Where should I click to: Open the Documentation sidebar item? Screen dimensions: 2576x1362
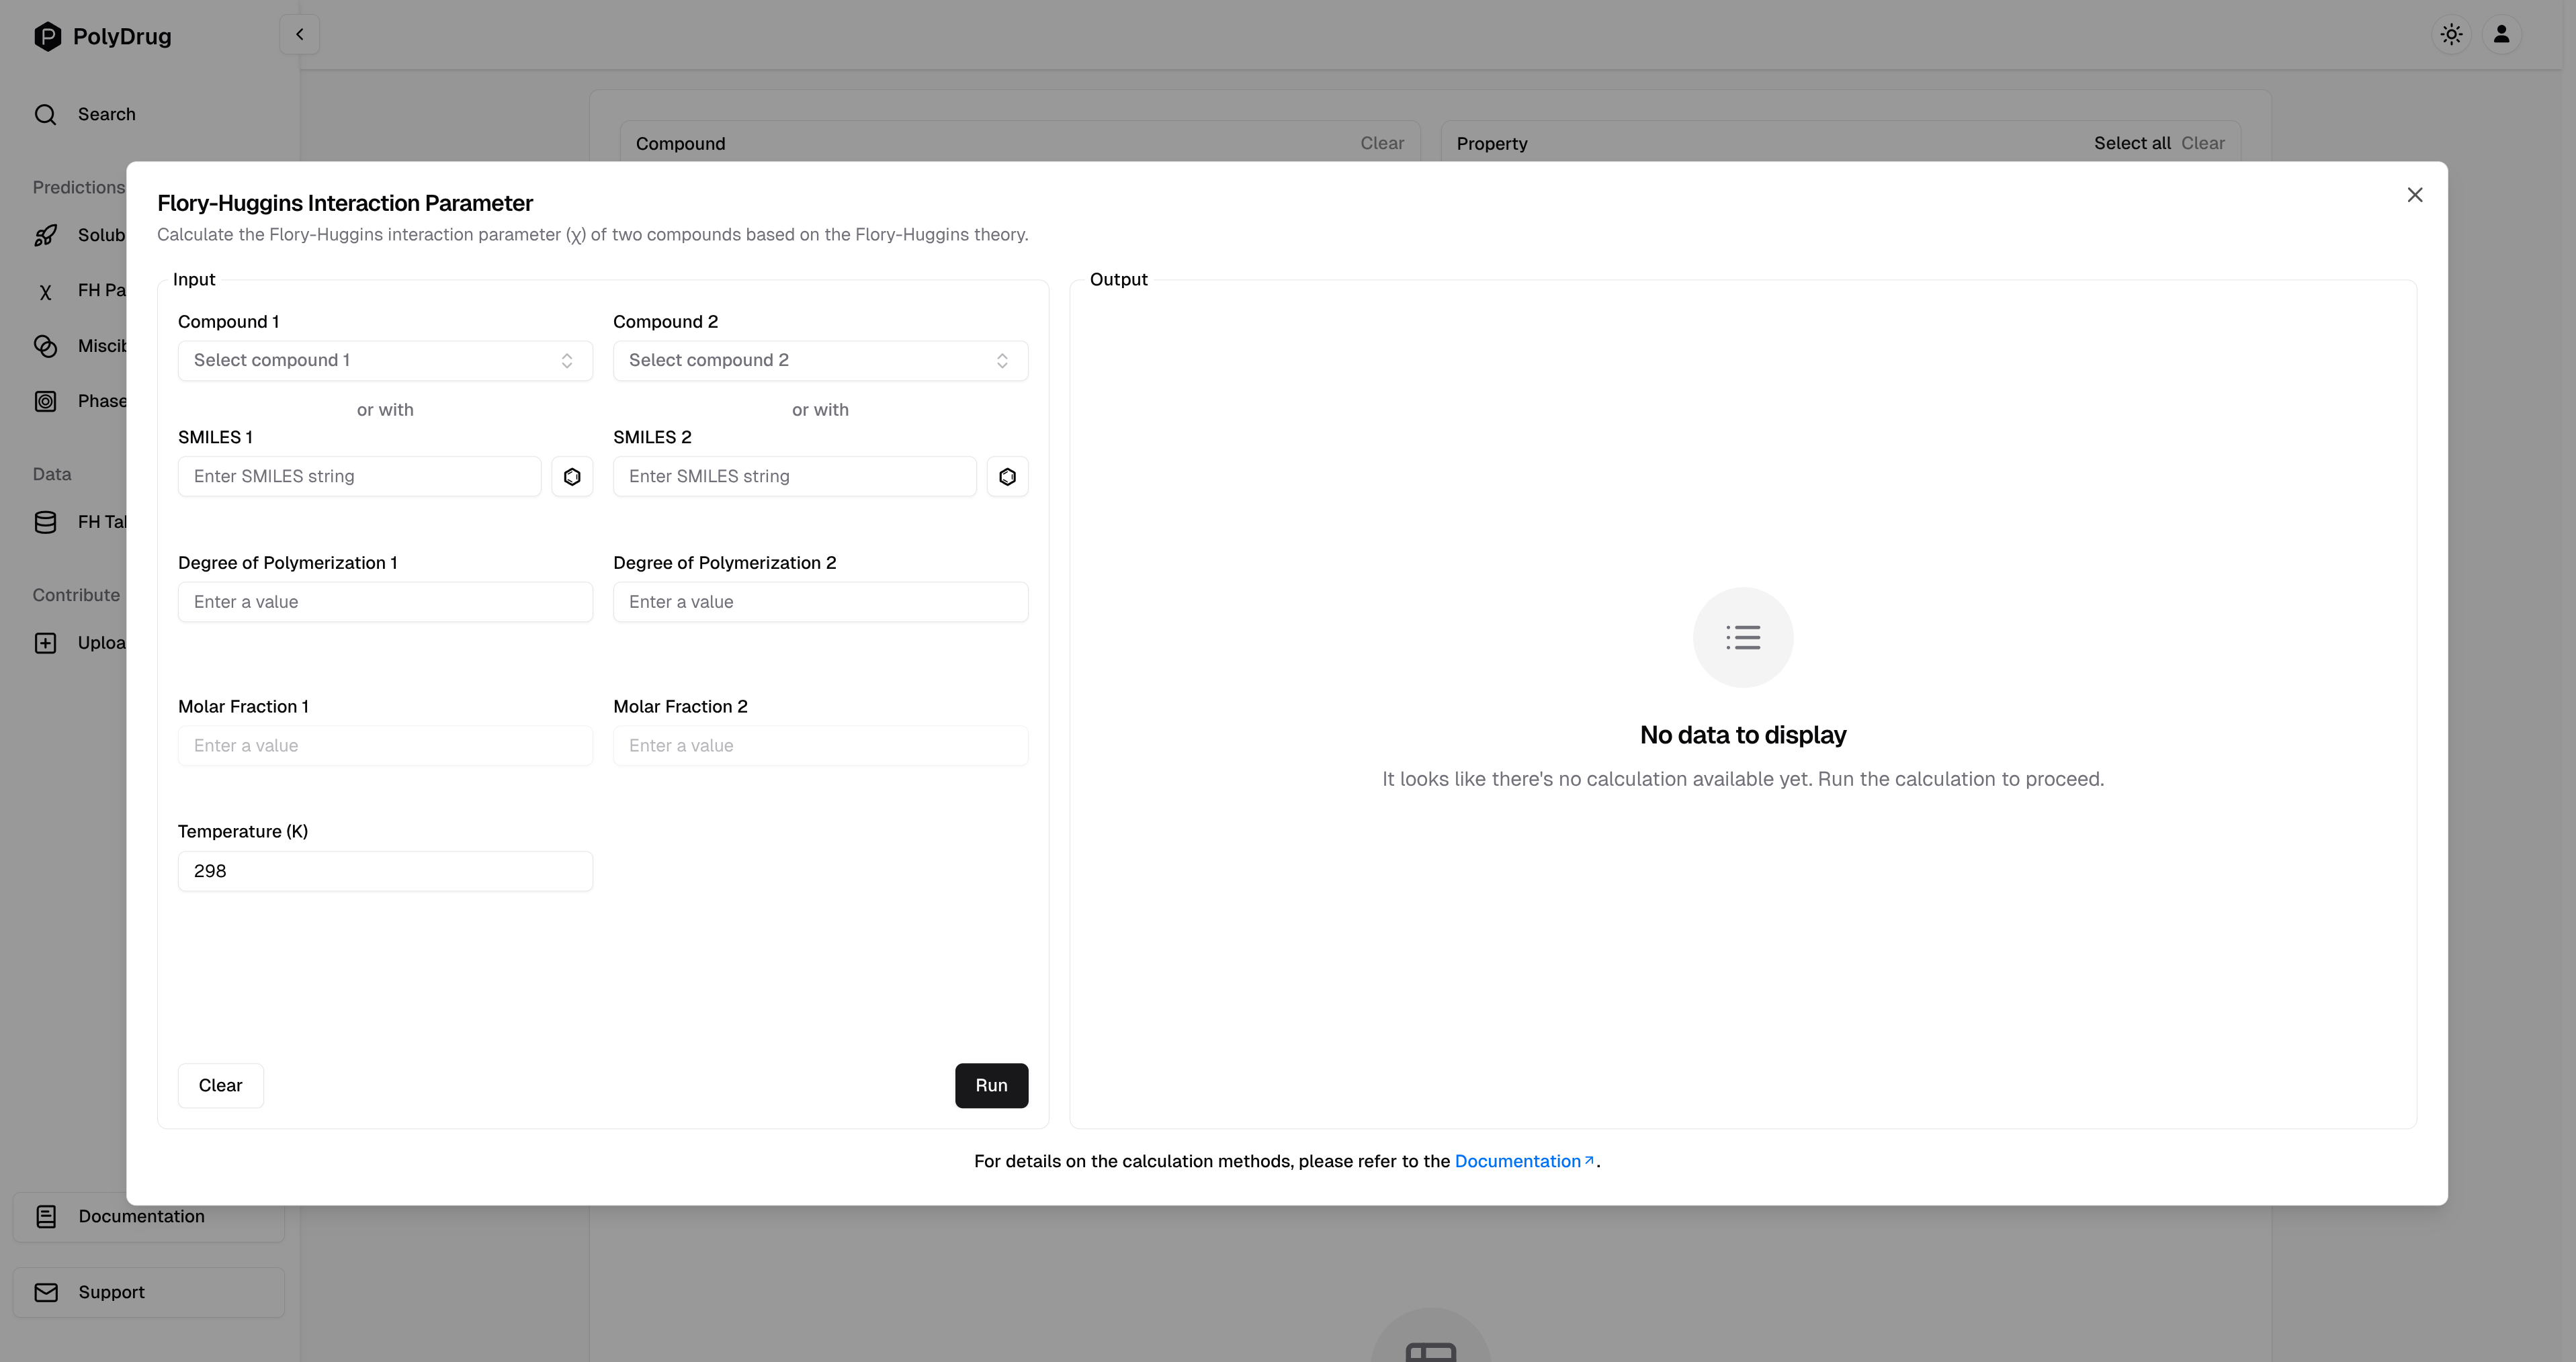141,1216
